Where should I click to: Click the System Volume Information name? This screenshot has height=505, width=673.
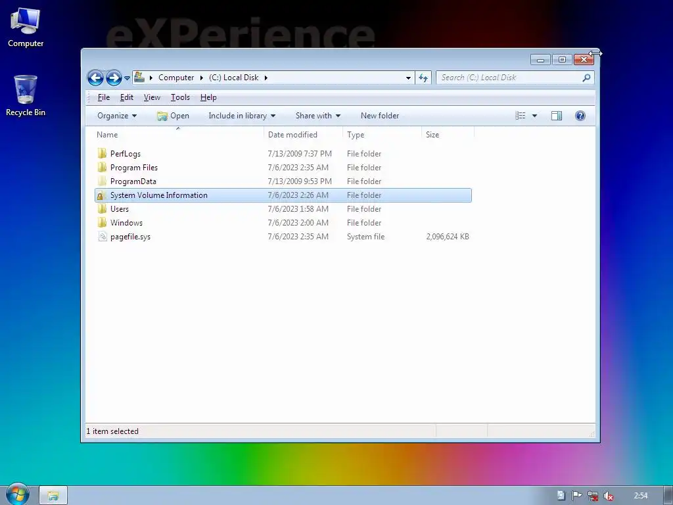pyautogui.click(x=159, y=195)
